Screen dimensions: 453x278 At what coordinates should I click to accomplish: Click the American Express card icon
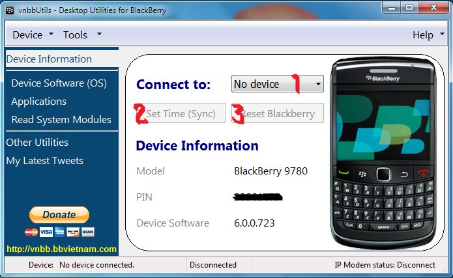click(x=59, y=232)
